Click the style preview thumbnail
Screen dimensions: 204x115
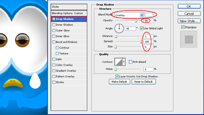189,39
